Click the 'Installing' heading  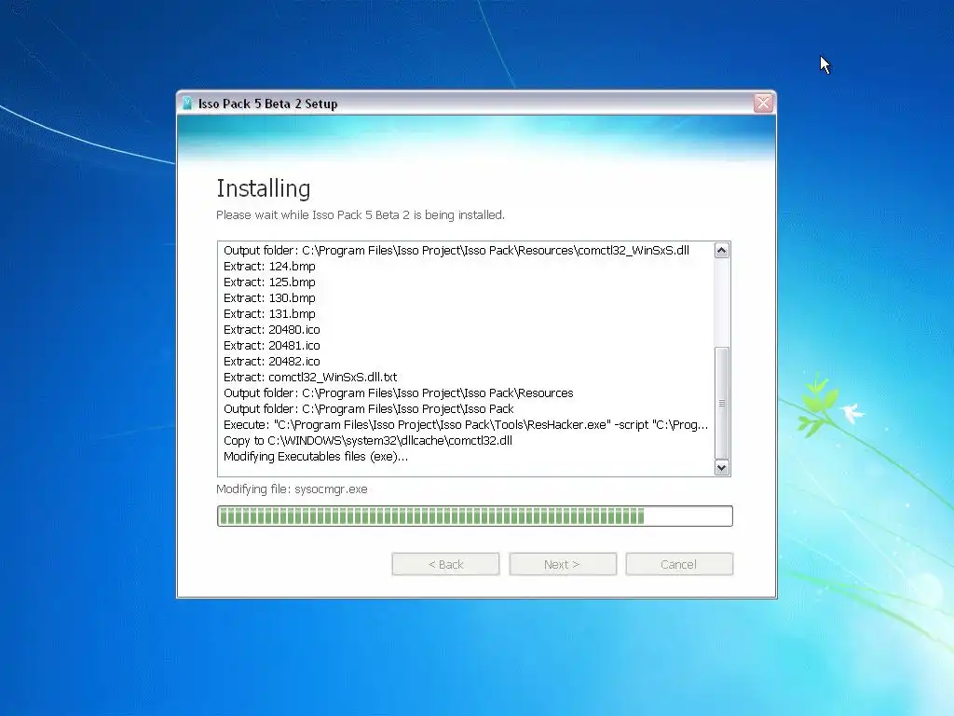click(264, 188)
